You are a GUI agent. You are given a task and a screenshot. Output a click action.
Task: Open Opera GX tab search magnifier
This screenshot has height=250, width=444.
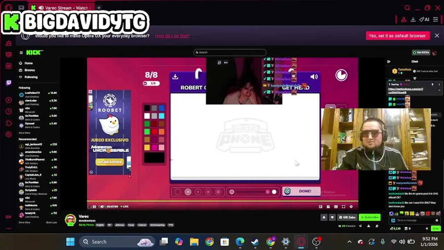[408, 8]
